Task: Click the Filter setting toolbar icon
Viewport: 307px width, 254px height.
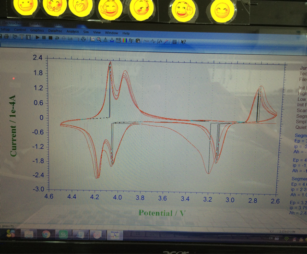Action: 77,39
